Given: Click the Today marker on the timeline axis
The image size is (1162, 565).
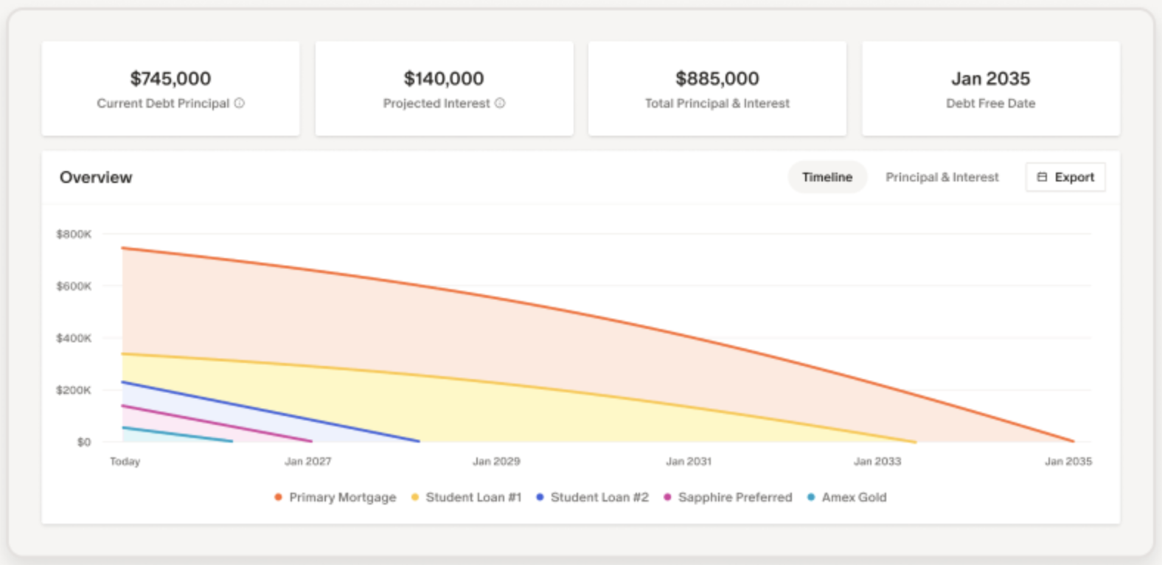Looking at the screenshot, I should coord(125,461).
